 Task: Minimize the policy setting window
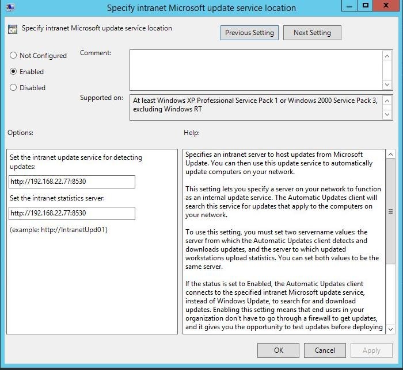(349, 6)
